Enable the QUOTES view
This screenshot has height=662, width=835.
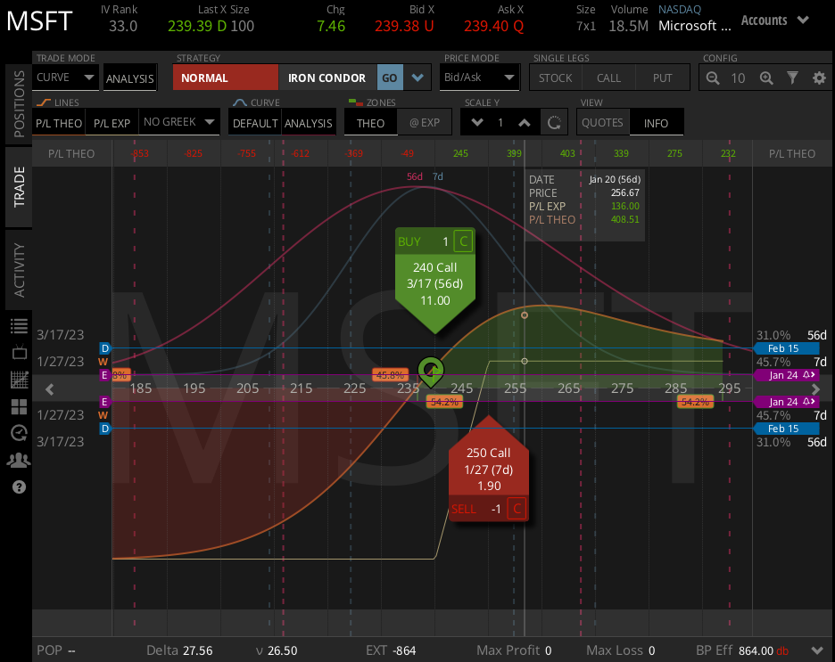[x=602, y=122]
